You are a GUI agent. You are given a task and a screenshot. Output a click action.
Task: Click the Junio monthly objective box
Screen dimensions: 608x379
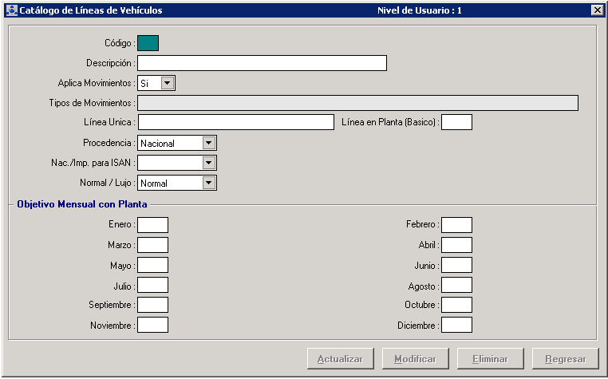(x=456, y=265)
